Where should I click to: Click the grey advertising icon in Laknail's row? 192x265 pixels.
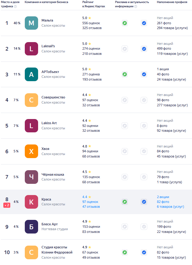tap(125, 49)
